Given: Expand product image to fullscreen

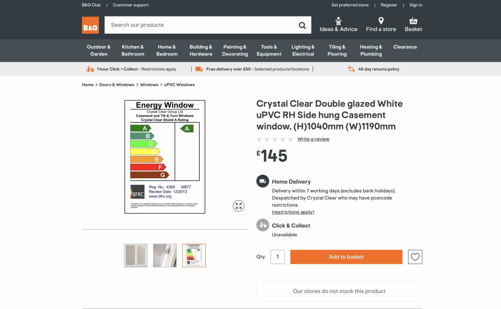Looking at the screenshot, I should pos(238,206).
